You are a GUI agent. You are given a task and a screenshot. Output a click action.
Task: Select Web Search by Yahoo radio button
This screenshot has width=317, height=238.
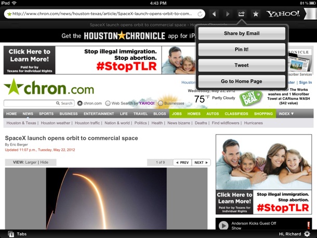pos(108,103)
